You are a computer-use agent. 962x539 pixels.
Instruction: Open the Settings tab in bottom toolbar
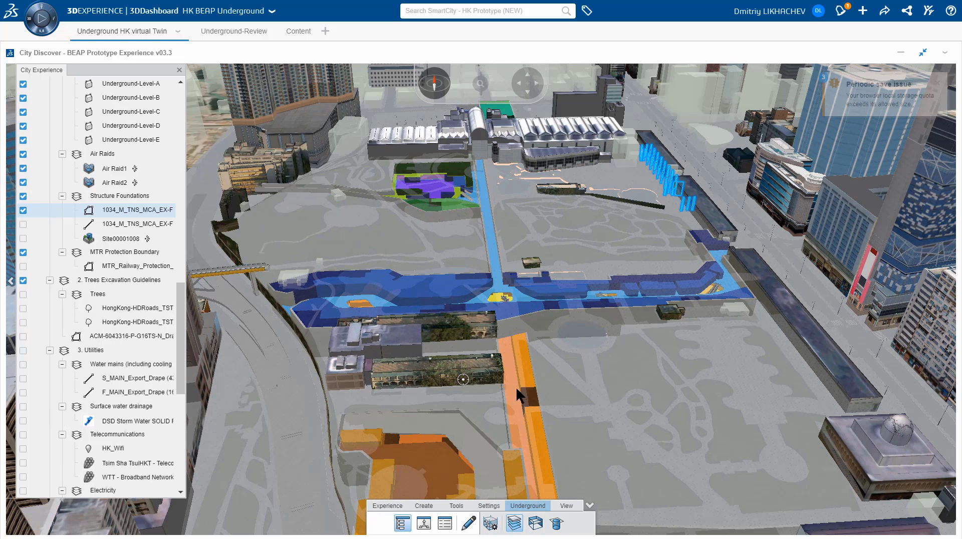click(x=489, y=506)
